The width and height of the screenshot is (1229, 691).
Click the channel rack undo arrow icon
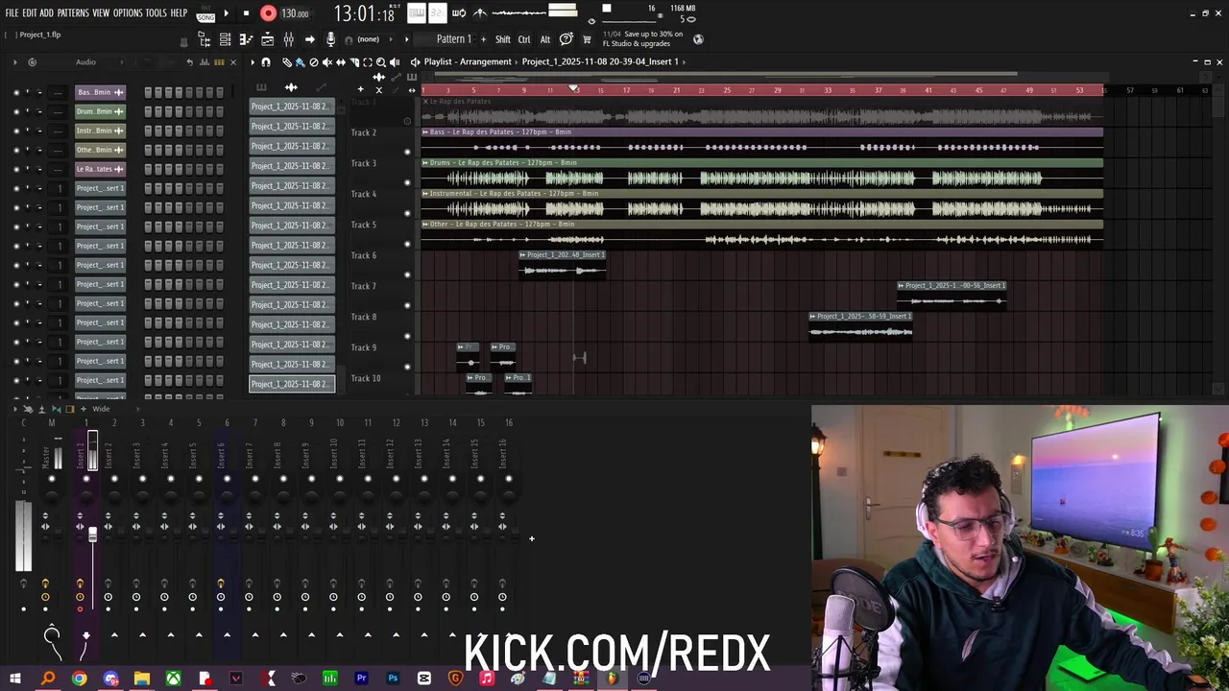189,61
